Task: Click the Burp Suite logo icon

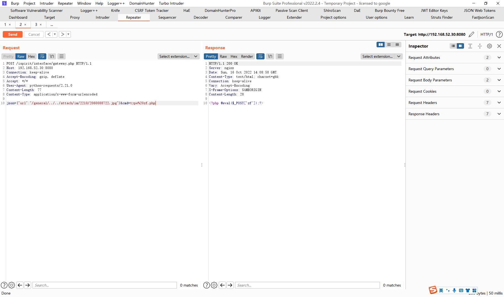Action: pyautogui.click(x=4, y=3)
